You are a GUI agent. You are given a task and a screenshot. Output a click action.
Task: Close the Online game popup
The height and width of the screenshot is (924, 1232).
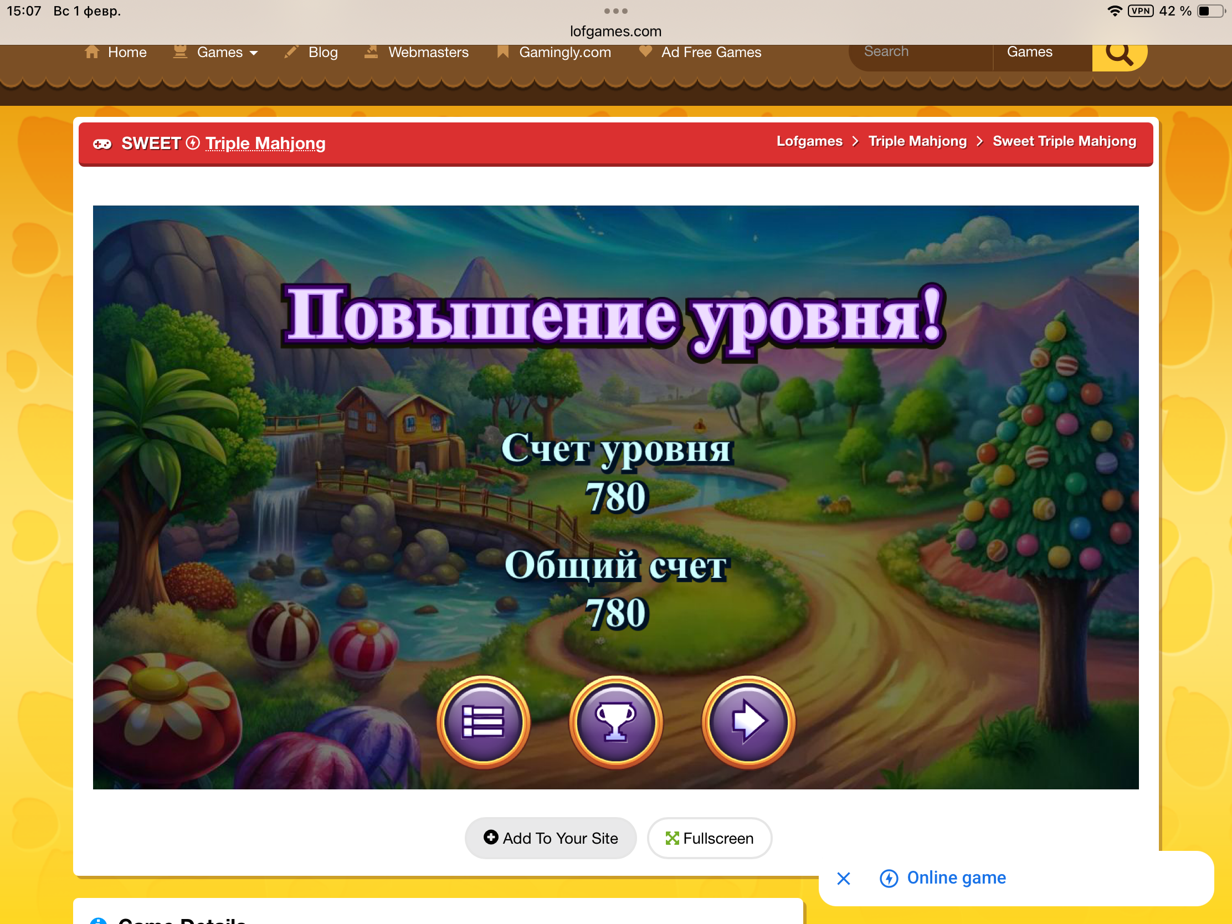[x=843, y=879]
